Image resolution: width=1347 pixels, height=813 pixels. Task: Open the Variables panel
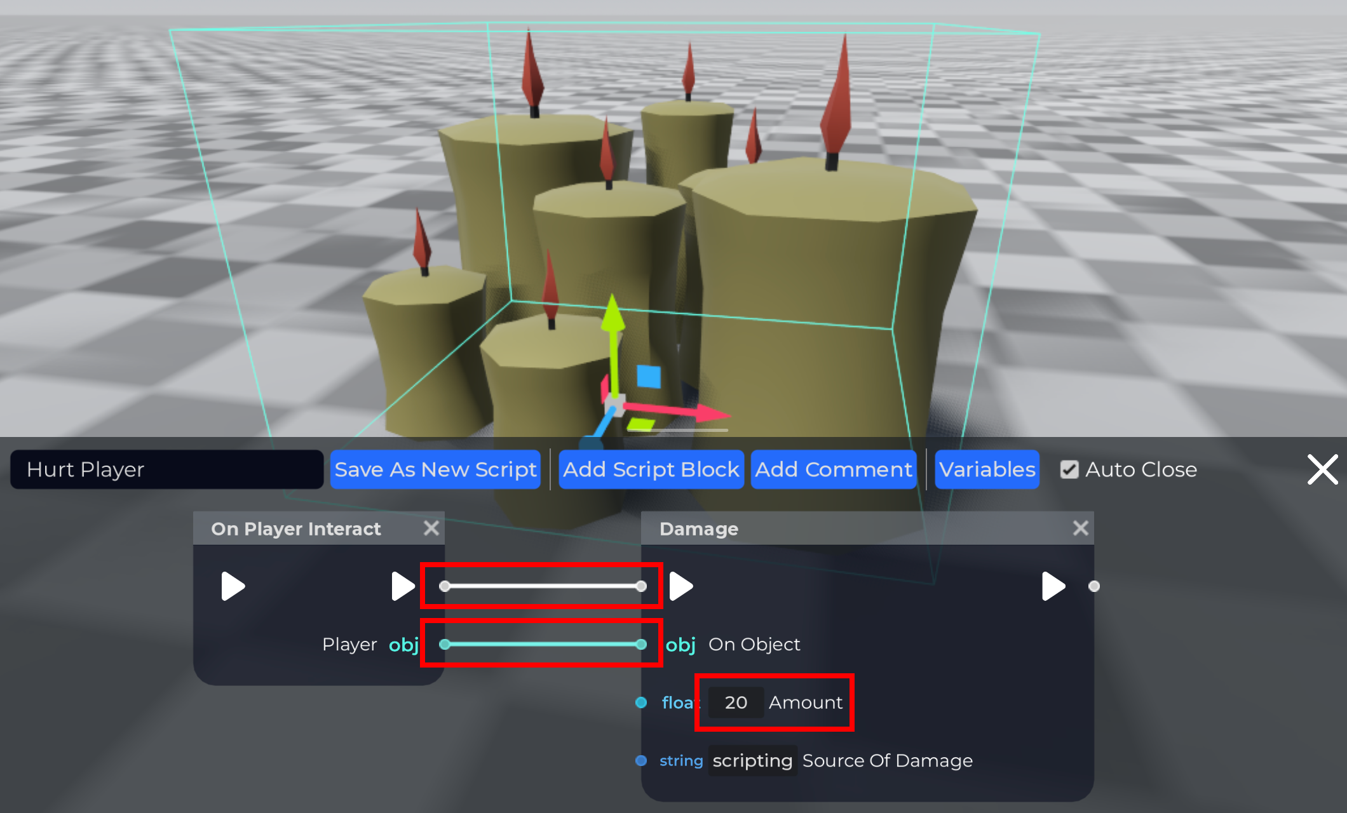(x=987, y=469)
